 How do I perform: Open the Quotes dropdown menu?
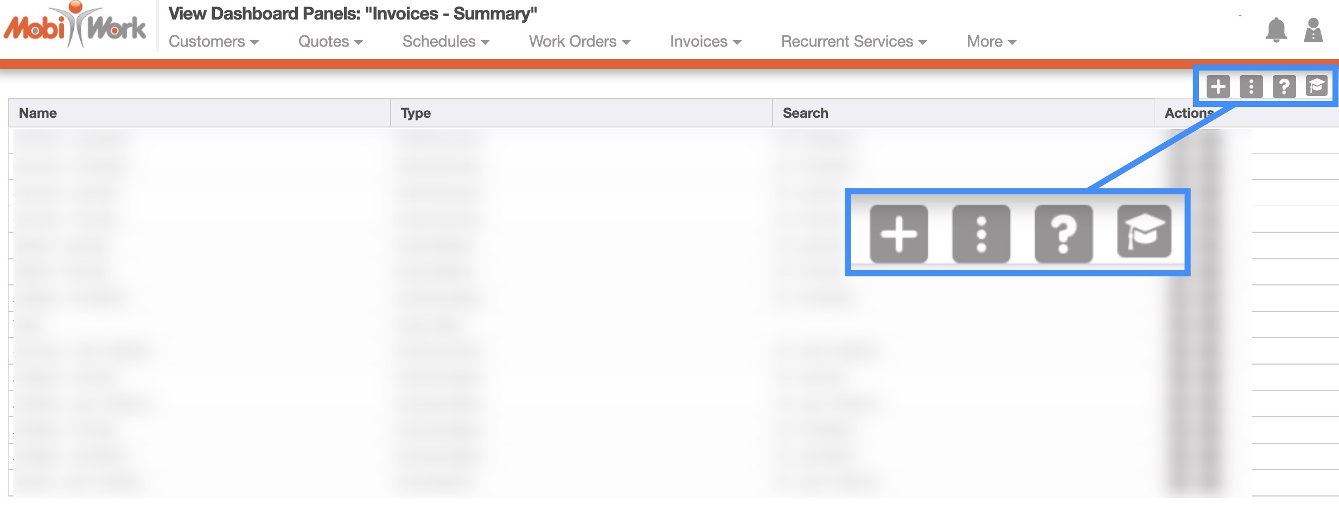coord(330,42)
